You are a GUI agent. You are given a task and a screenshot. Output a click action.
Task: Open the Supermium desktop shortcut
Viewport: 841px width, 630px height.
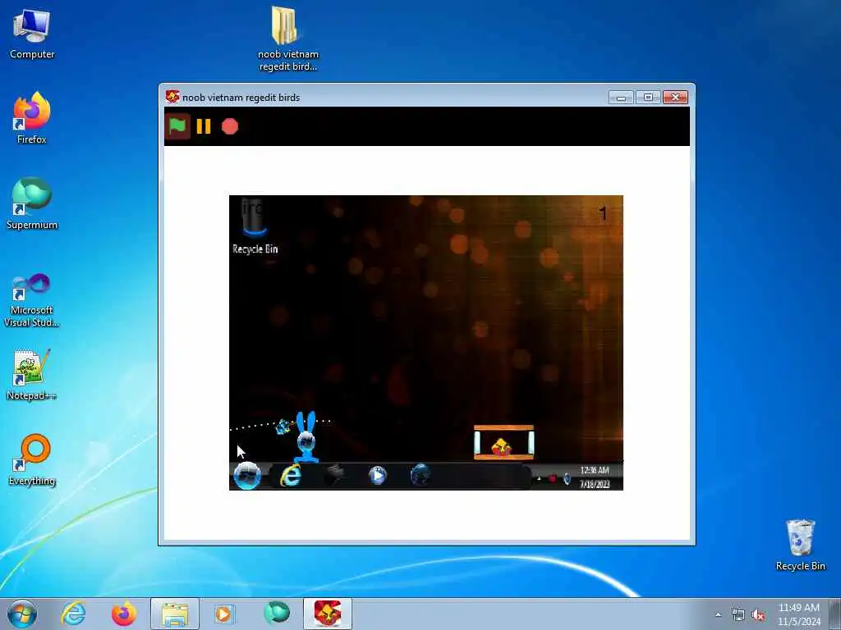(x=32, y=203)
